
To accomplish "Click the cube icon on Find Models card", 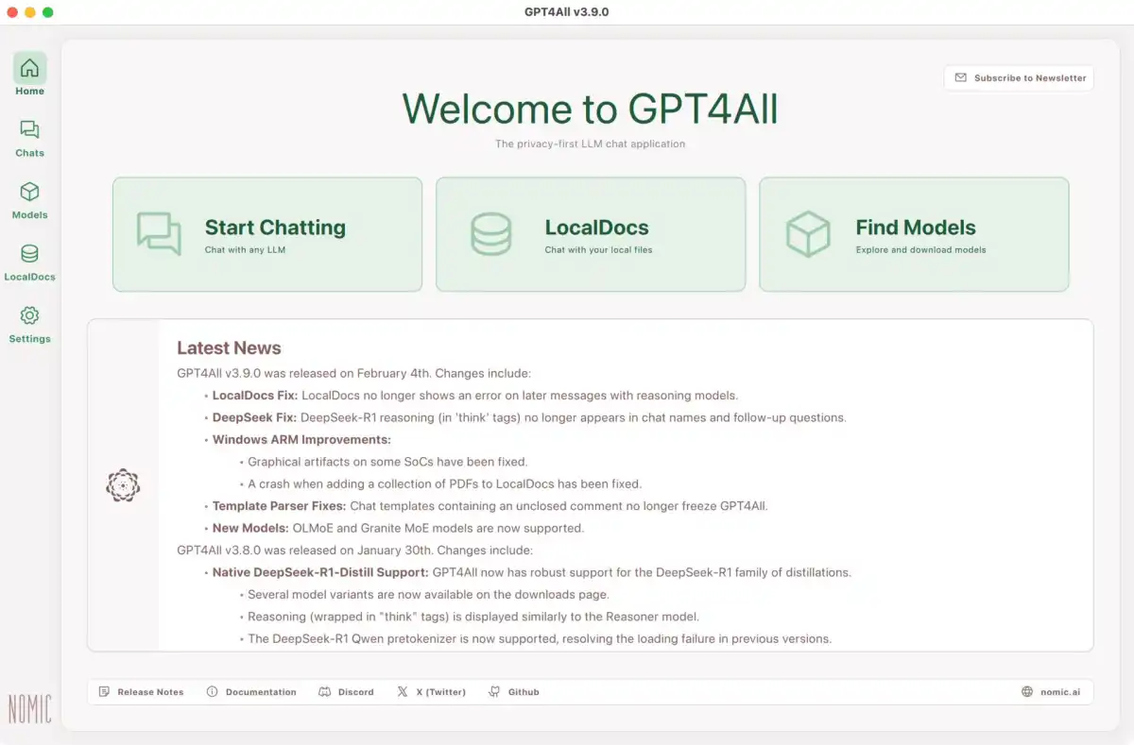I will tap(808, 234).
